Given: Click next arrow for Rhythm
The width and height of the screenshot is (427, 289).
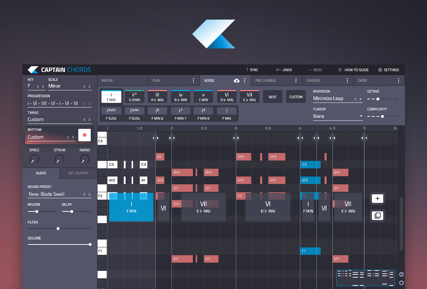Looking at the screenshot, I should click(73, 137).
